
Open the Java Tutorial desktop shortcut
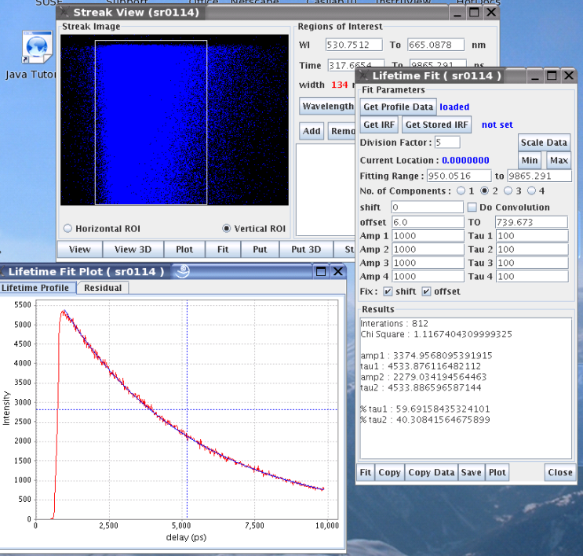(x=37, y=48)
